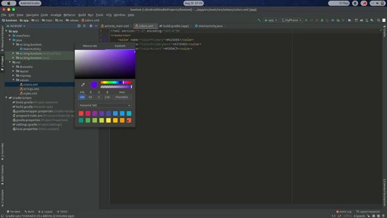This screenshot has height=218, width=387.
Task: Open the Android project view dropdown
Action: [x=16, y=25]
